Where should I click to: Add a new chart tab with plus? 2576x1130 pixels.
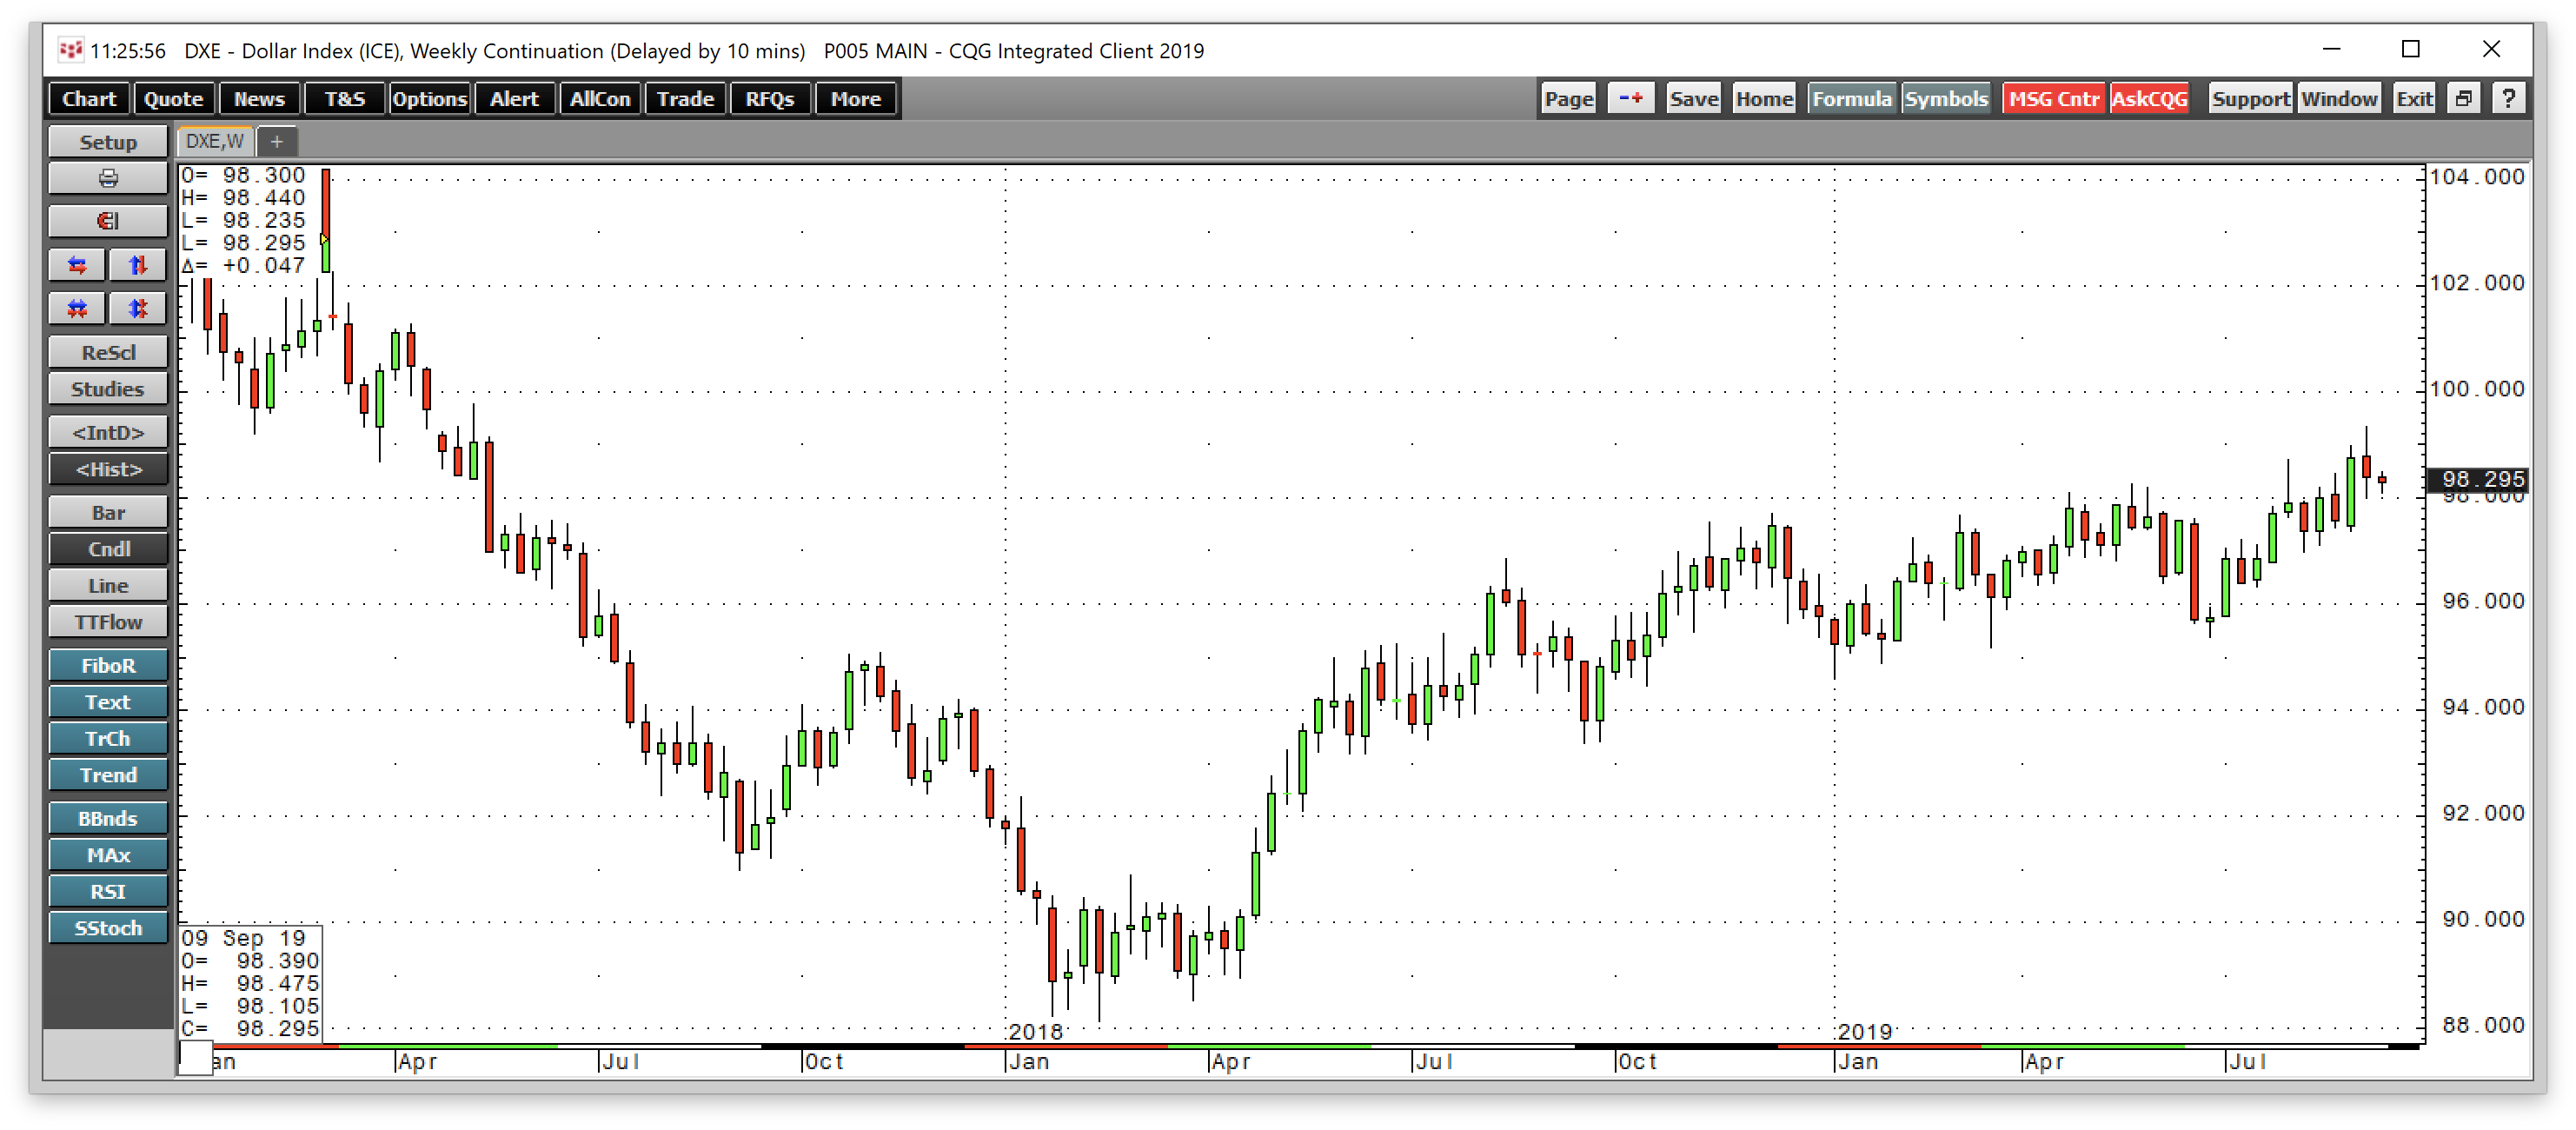277,142
